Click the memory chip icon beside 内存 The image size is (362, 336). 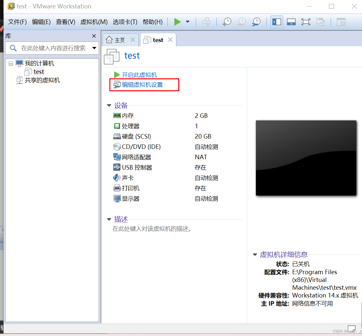point(117,116)
